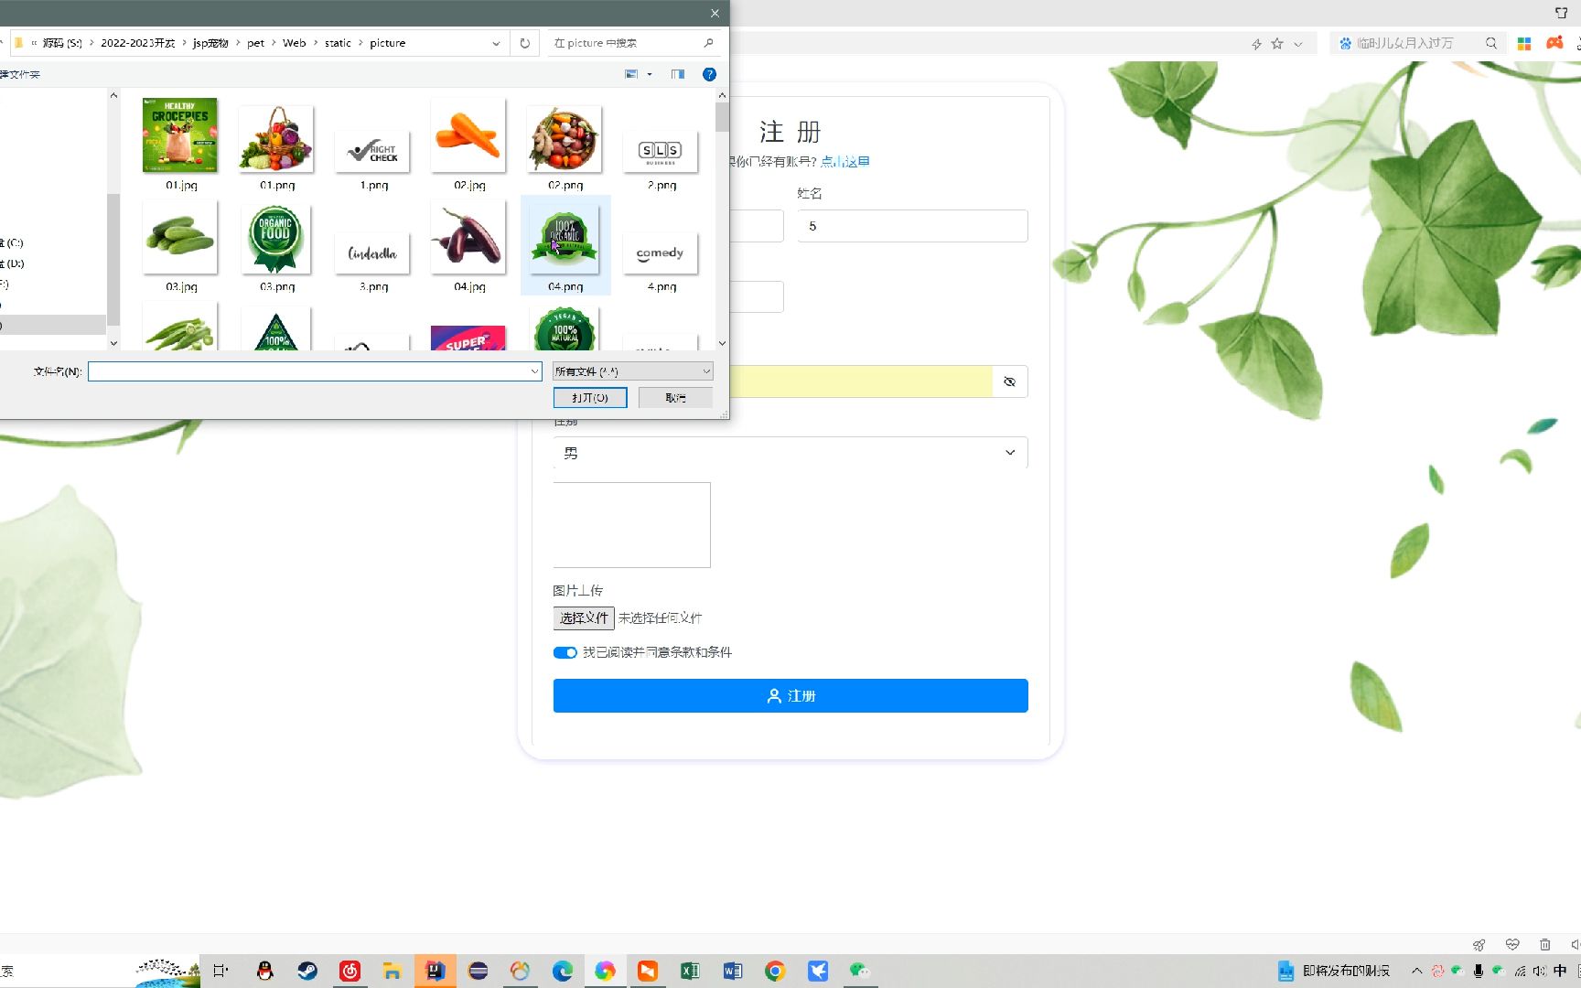The height and width of the screenshot is (988, 1581).
Task: Open Google Chrome from taskbar
Action: pos(775,971)
